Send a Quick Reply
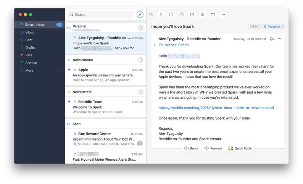This screenshot has width=303, height=184. (240, 148)
